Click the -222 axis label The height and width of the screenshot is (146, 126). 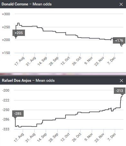point(6,100)
